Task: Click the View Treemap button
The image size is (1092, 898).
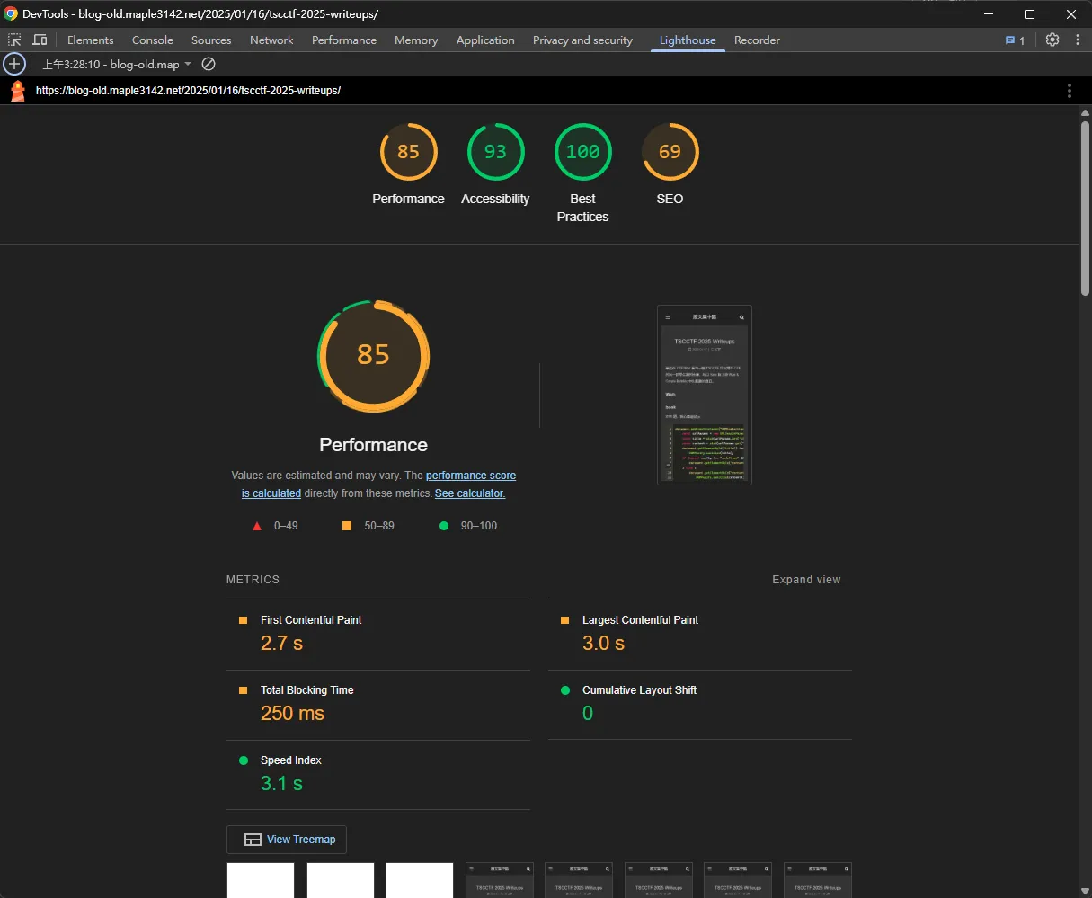Action: [x=287, y=840]
